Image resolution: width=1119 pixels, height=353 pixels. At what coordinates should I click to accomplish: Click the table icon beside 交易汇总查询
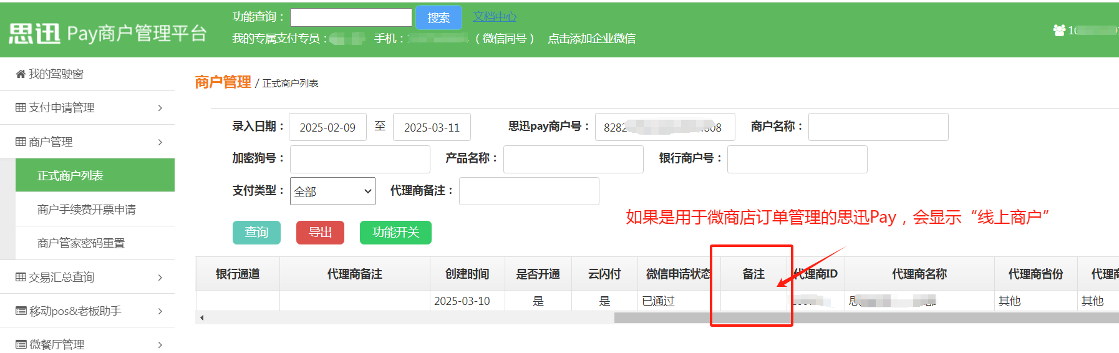point(21,278)
